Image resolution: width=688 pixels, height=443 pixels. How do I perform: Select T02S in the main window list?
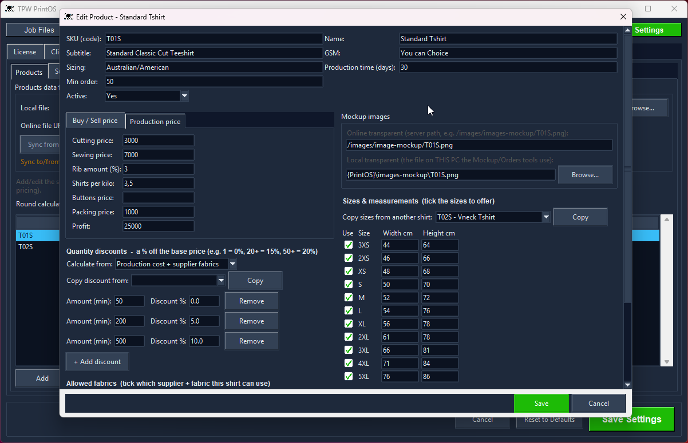click(x=38, y=247)
